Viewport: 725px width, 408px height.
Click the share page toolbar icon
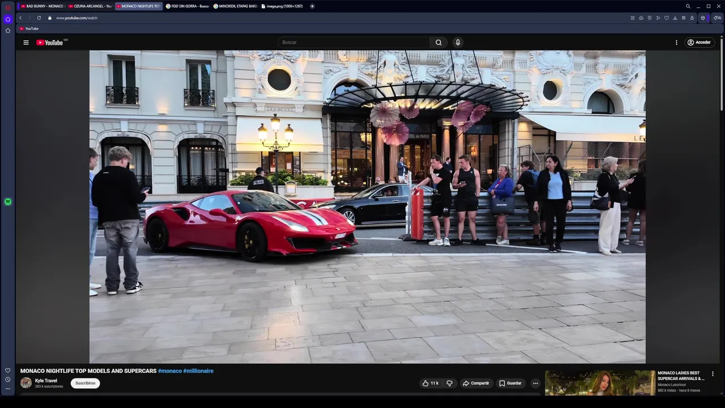633,18
